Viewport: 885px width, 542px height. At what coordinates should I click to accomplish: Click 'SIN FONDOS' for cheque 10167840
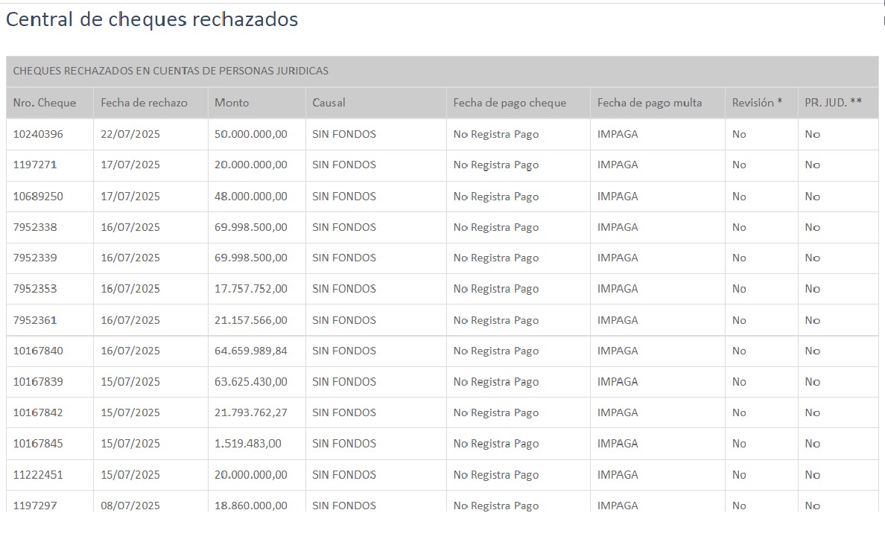tap(343, 351)
